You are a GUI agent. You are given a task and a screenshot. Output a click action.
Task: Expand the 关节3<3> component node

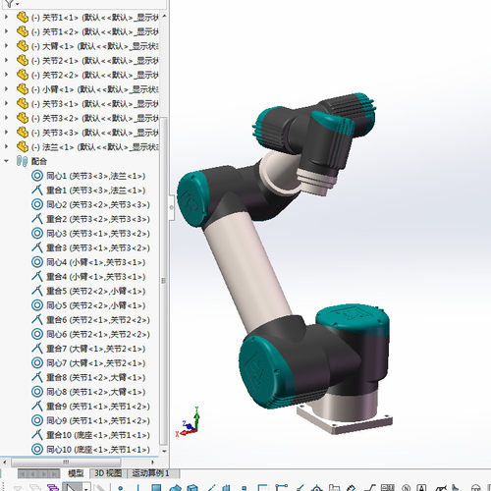[x=6, y=133]
